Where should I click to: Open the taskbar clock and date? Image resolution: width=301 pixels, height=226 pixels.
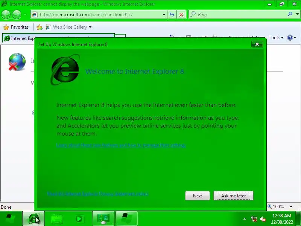click(x=282, y=219)
